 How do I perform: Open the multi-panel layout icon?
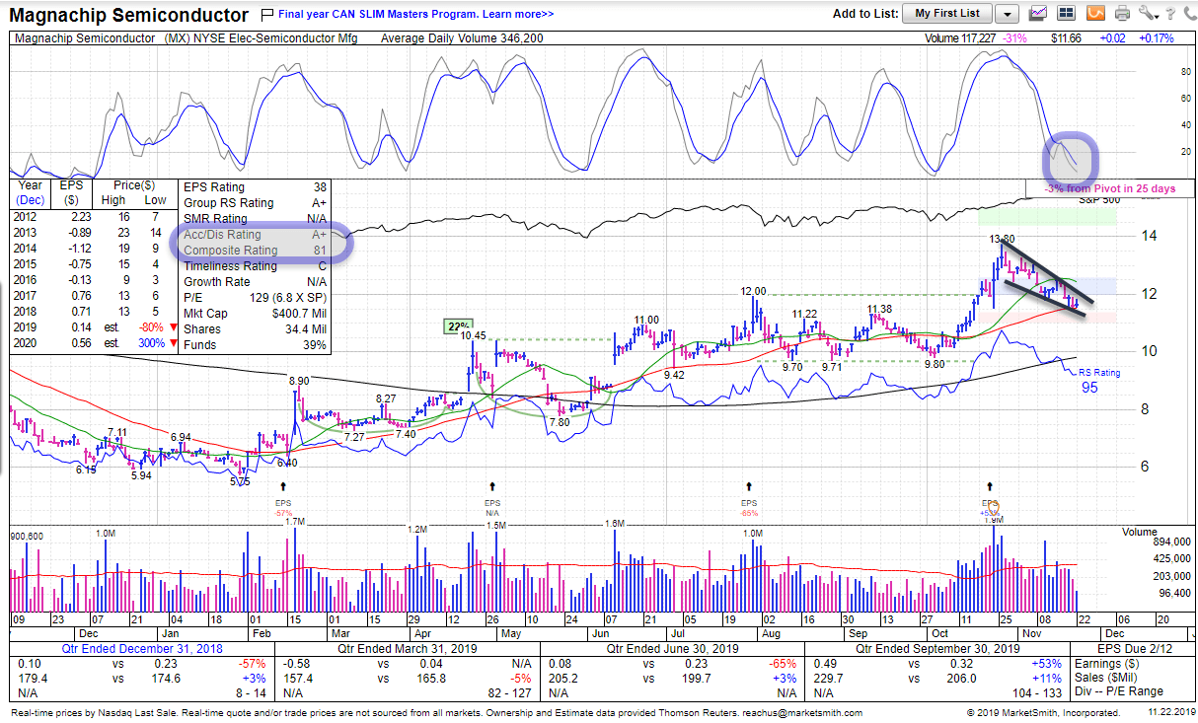1066,14
